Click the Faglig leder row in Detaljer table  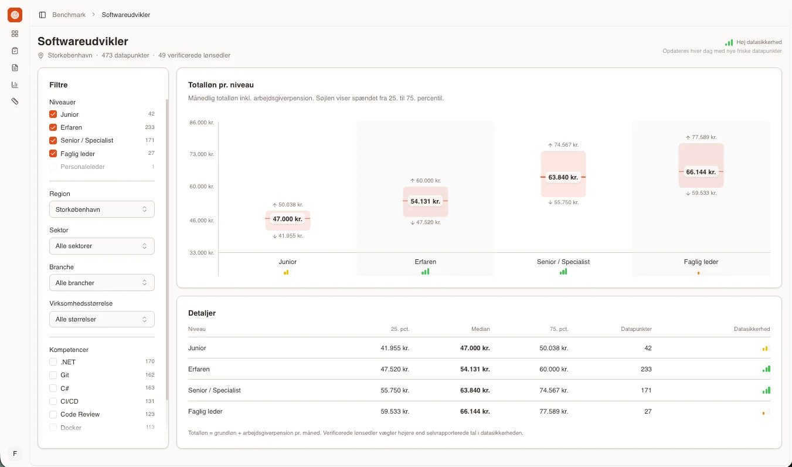pyautogui.click(x=479, y=411)
